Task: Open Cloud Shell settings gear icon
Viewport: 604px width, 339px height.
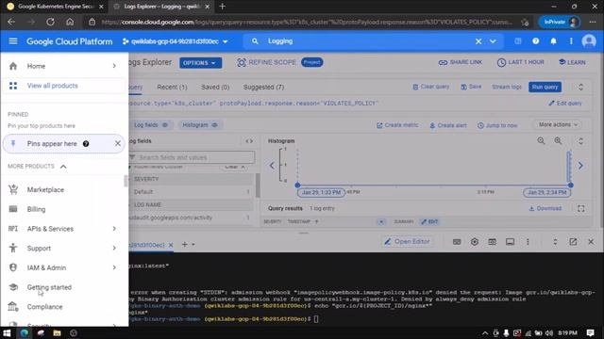Action: point(475,242)
